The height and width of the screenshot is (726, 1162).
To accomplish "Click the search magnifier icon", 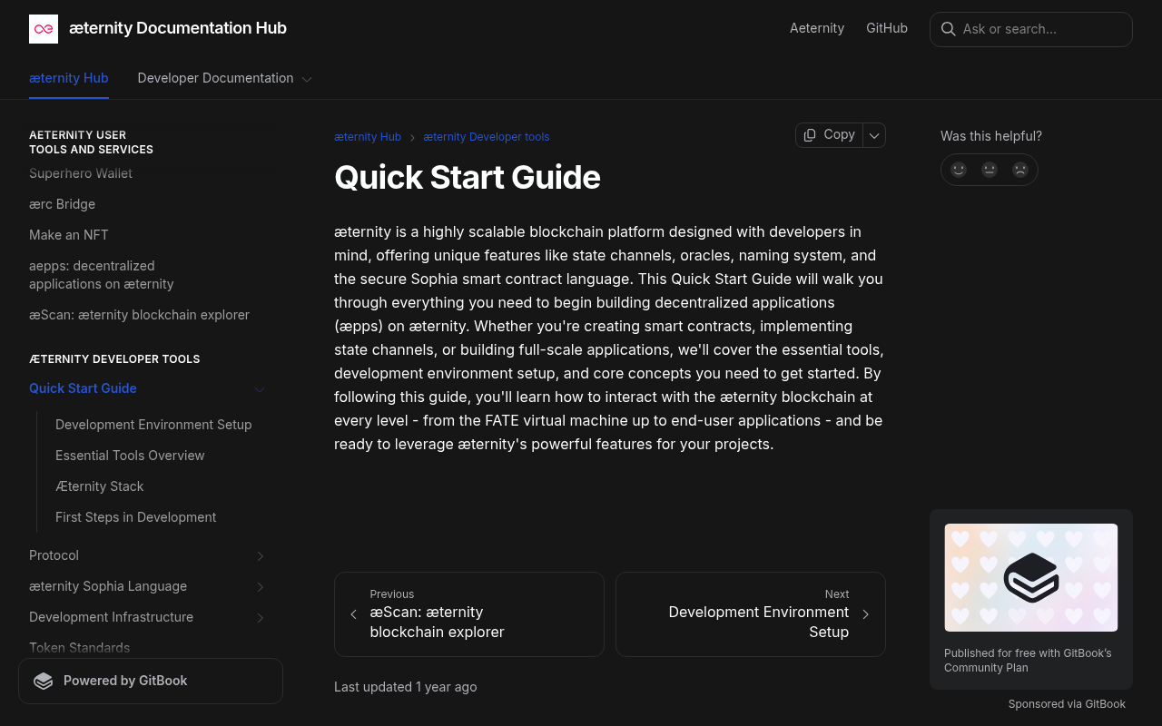I will (x=948, y=29).
